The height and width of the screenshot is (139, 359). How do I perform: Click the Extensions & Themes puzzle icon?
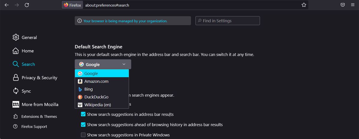(x=16, y=117)
